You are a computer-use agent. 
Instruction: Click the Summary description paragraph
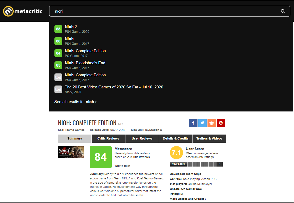(126, 185)
